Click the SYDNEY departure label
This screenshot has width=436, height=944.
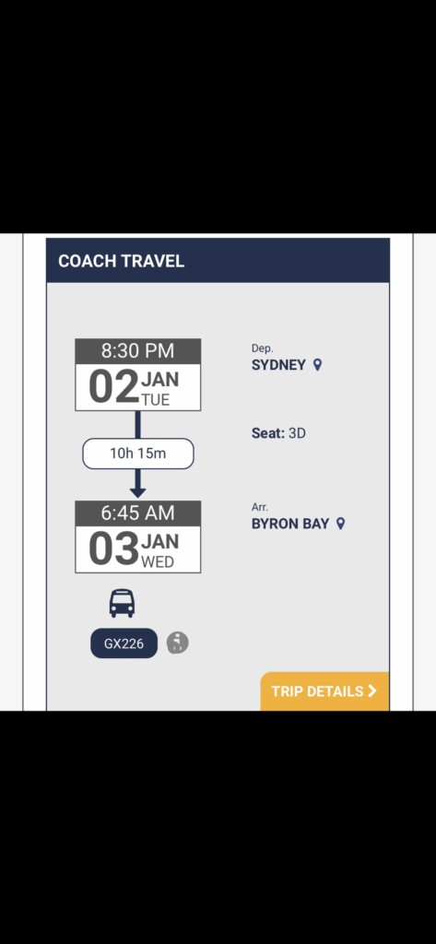pyautogui.click(x=278, y=365)
